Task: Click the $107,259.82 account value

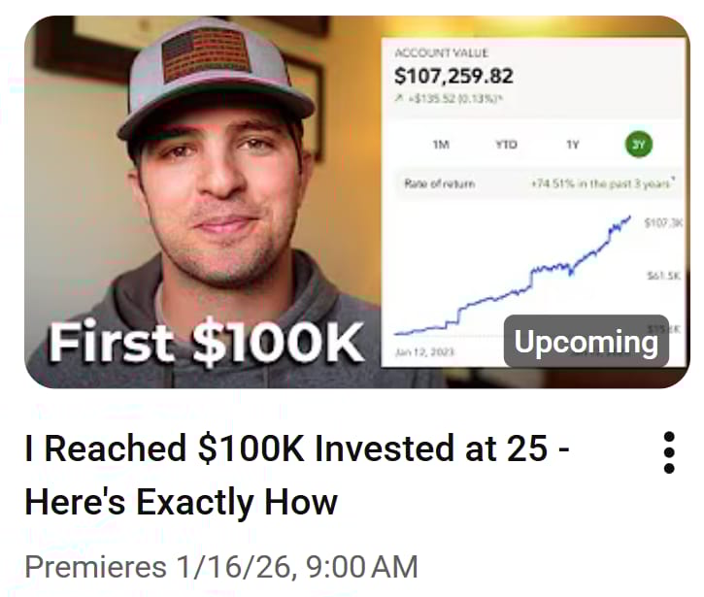Action: pos(453,76)
